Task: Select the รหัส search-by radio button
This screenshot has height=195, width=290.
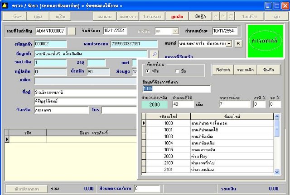Action: 148,71
